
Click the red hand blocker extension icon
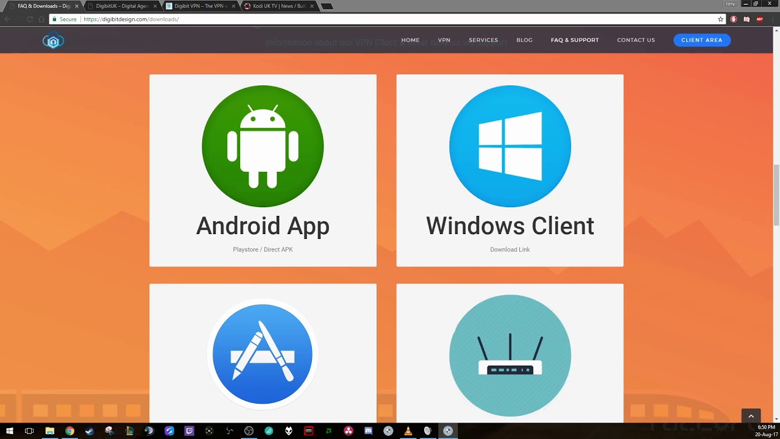[734, 20]
